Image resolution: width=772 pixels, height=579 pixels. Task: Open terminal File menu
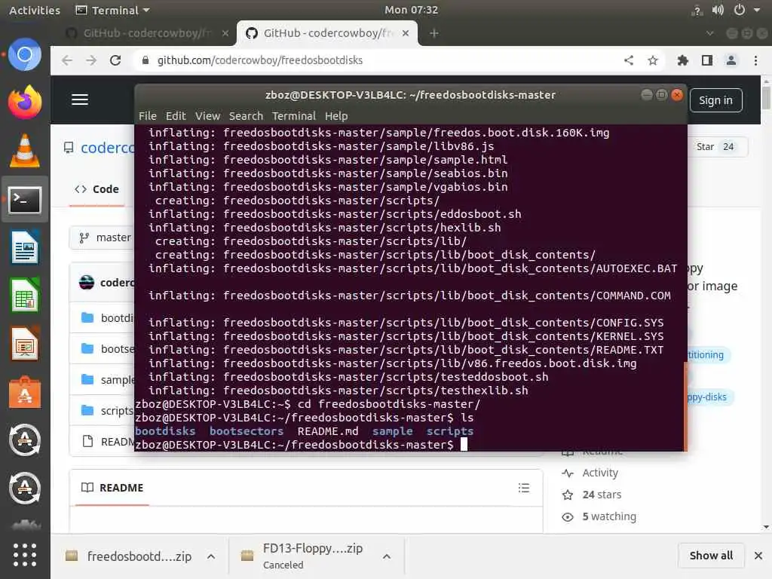pyautogui.click(x=148, y=115)
